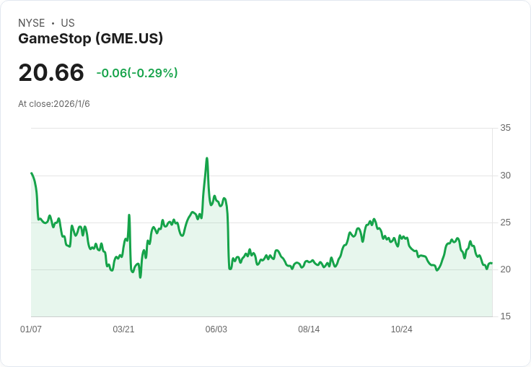The height and width of the screenshot is (367, 531).
Task: Click the NYSE exchange label
Action: click(32, 23)
